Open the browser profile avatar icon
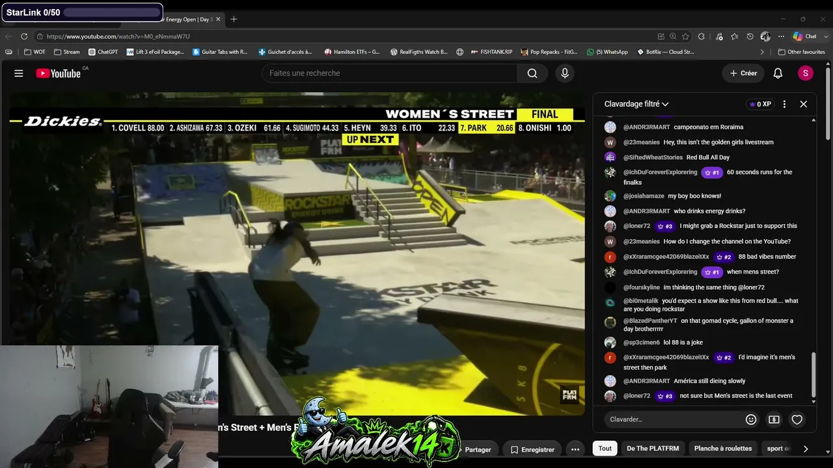 (x=765, y=36)
